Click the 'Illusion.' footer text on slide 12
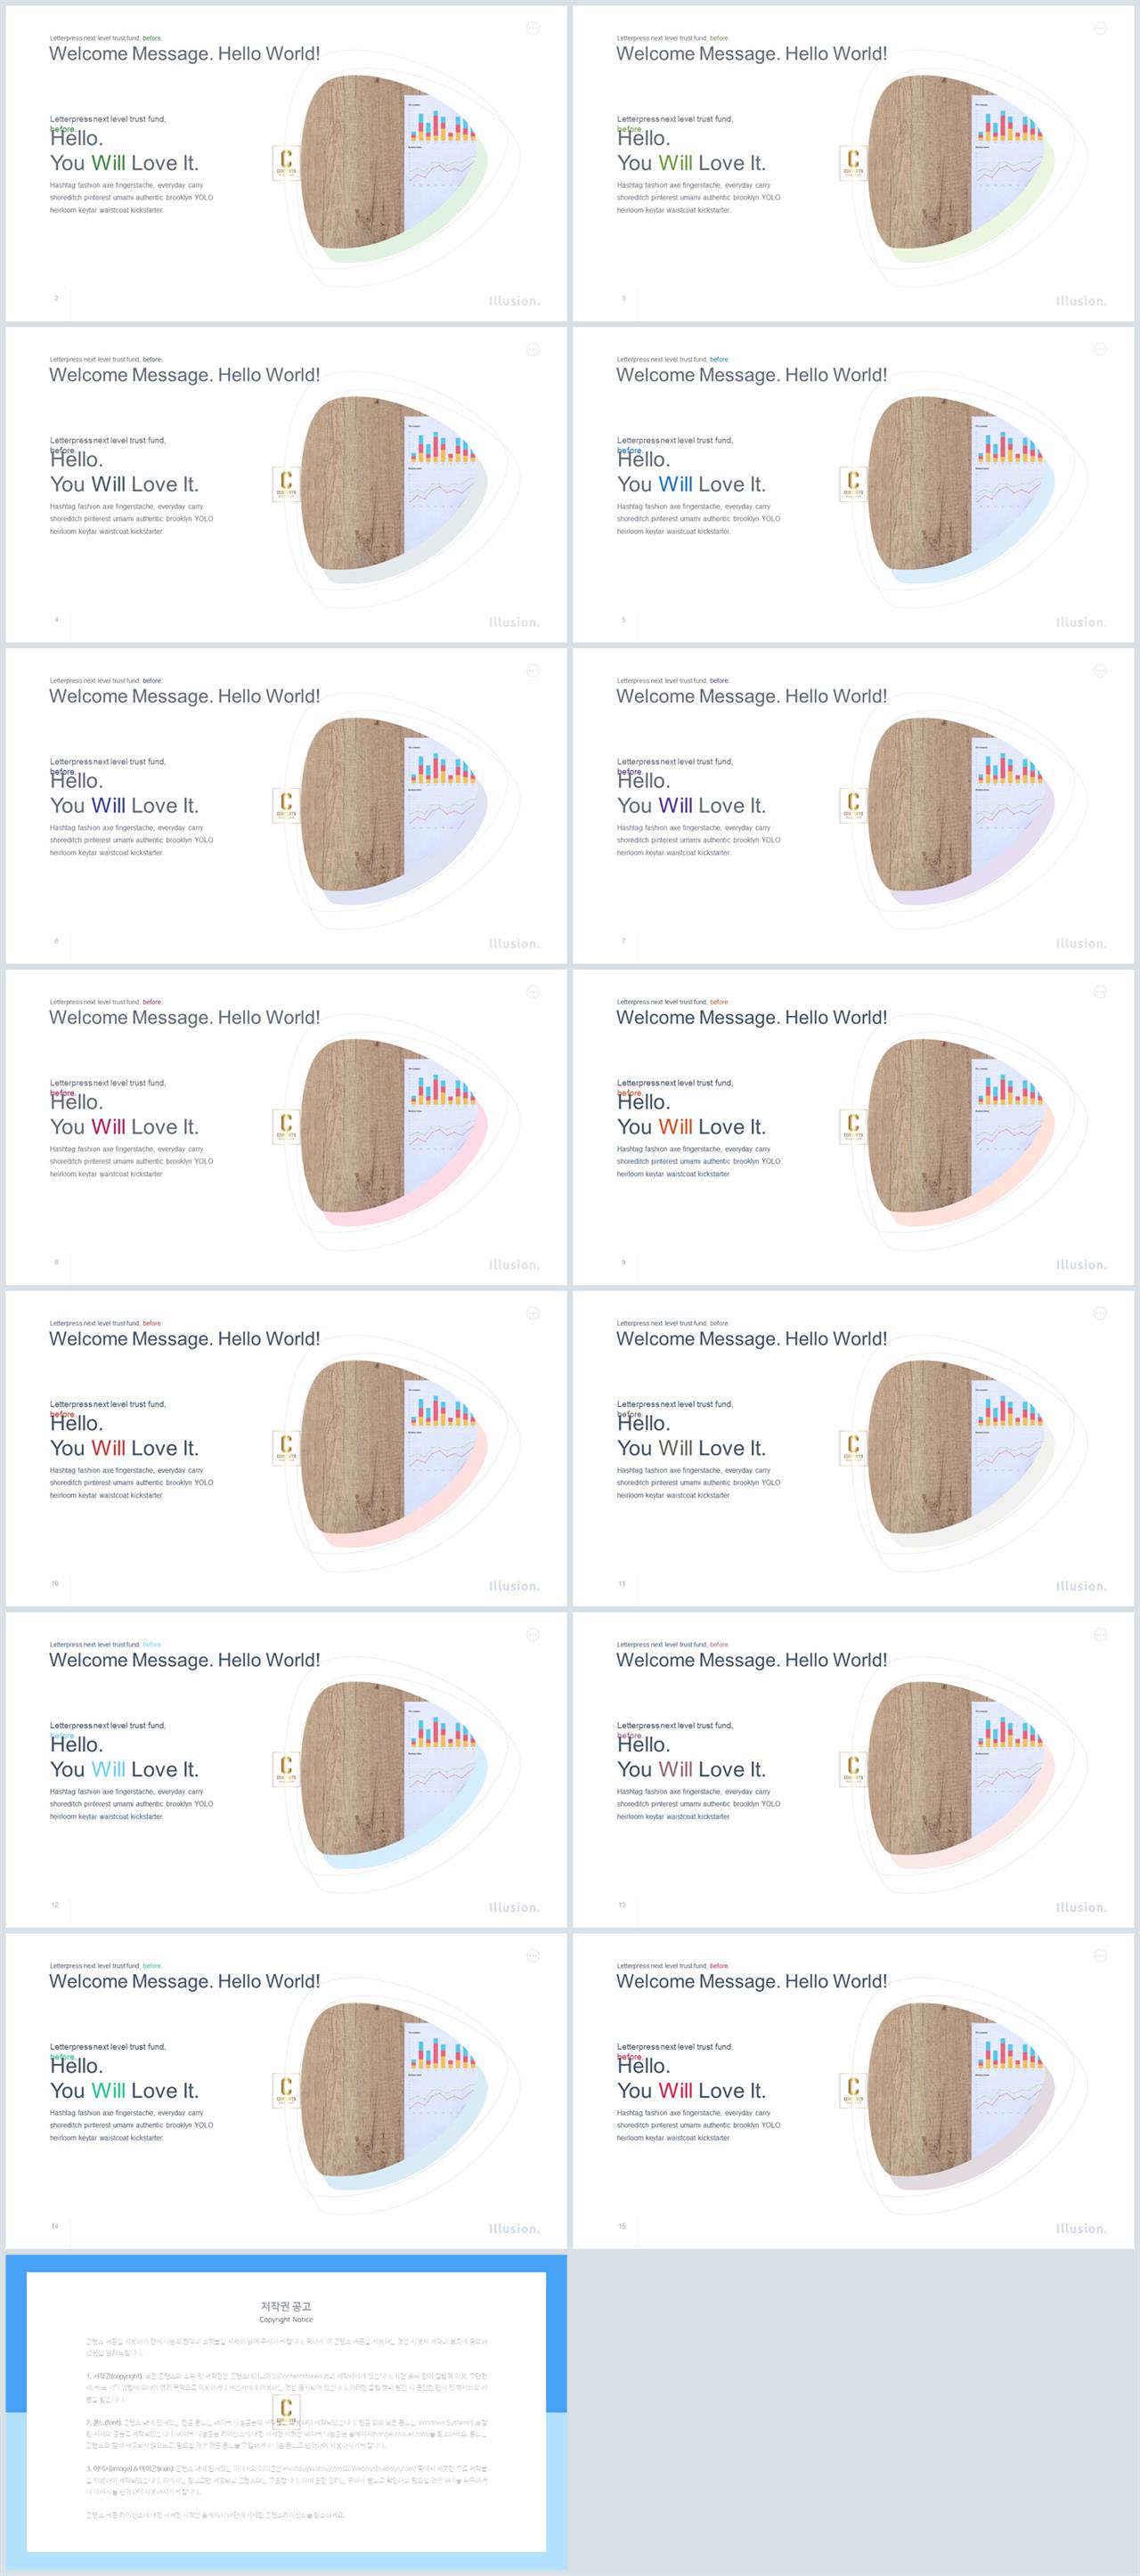Viewport: 1140px width, 2576px height. (x=514, y=1907)
